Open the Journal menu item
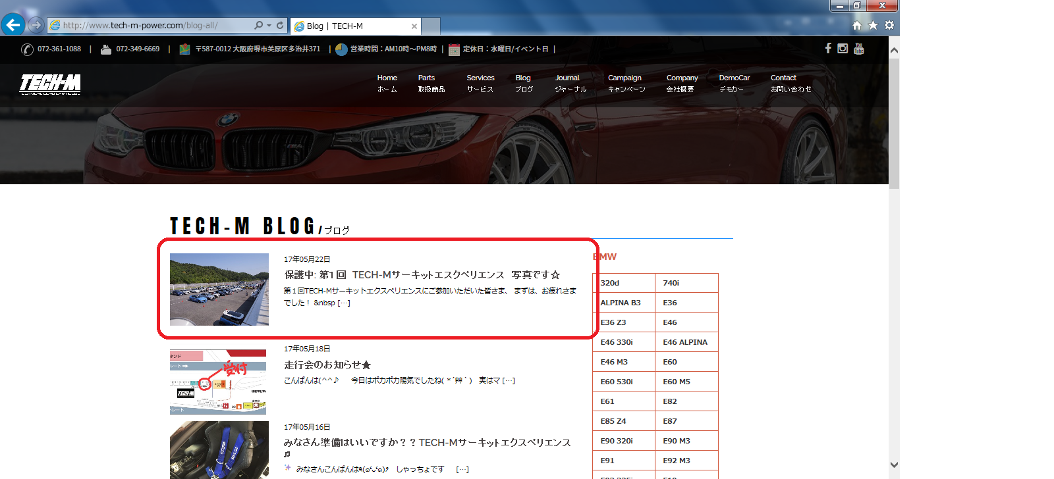Image resolution: width=1054 pixels, height=479 pixels. (570, 83)
